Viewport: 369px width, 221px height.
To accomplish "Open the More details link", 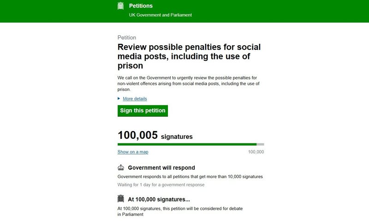I will (135, 99).
